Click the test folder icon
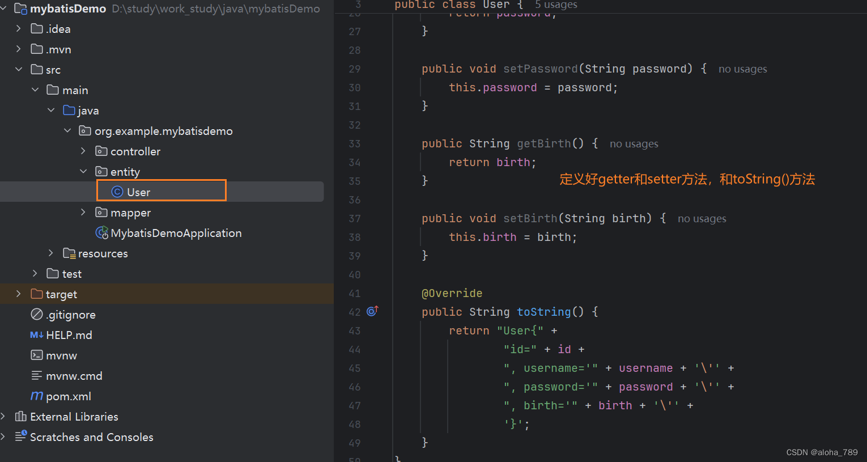Screen dimensions: 867x462 [53, 273]
